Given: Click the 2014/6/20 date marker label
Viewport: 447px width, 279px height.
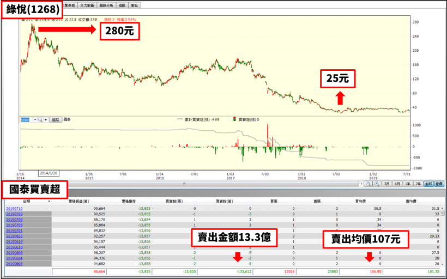Looking at the screenshot, I should click(x=49, y=173).
